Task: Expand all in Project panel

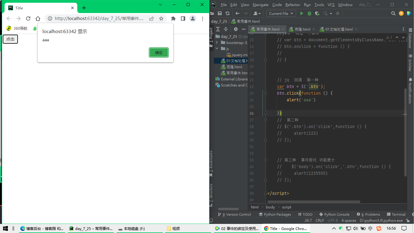Action: (218, 29)
